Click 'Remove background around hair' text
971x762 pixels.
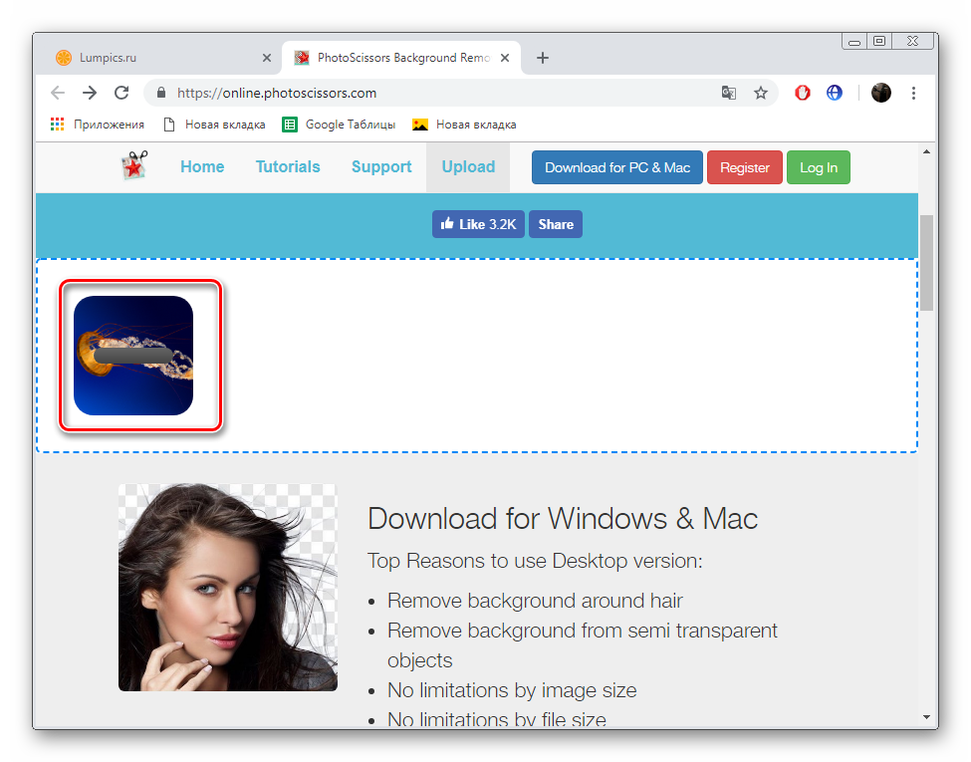click(535, 601)
